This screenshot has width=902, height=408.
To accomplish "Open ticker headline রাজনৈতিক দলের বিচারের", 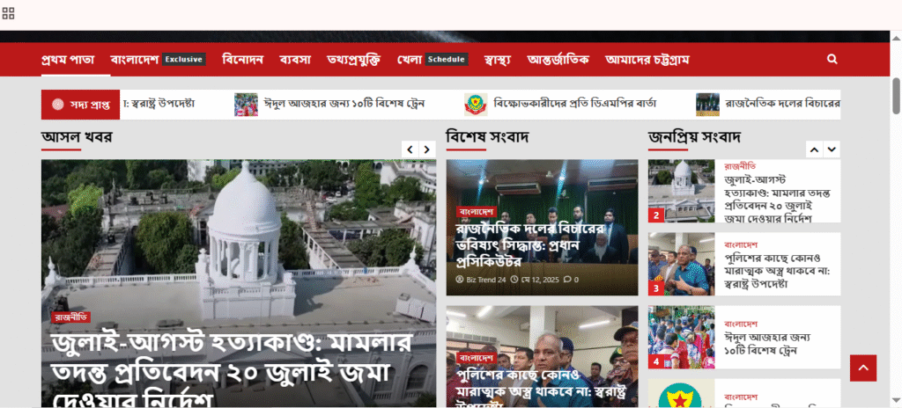I will pyautogui.click(x=782, y=104).
